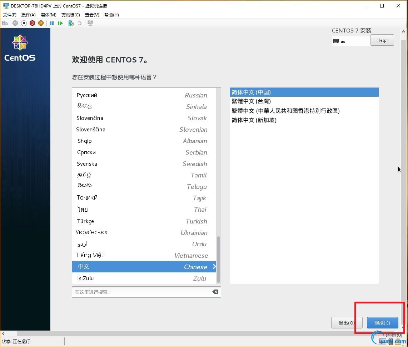This screenshot has width=408, height=347.
Task: Open the 剪贴板(C) menu
Action: (70, 15)
